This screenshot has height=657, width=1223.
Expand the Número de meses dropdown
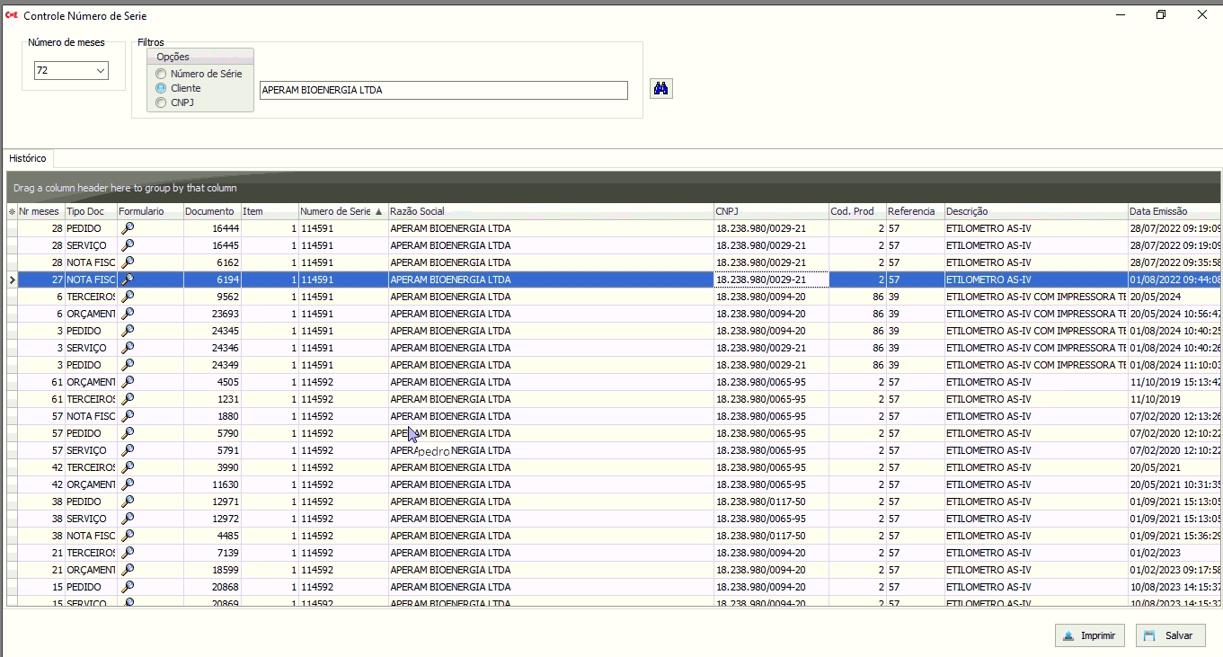click(x=99, y=71)
